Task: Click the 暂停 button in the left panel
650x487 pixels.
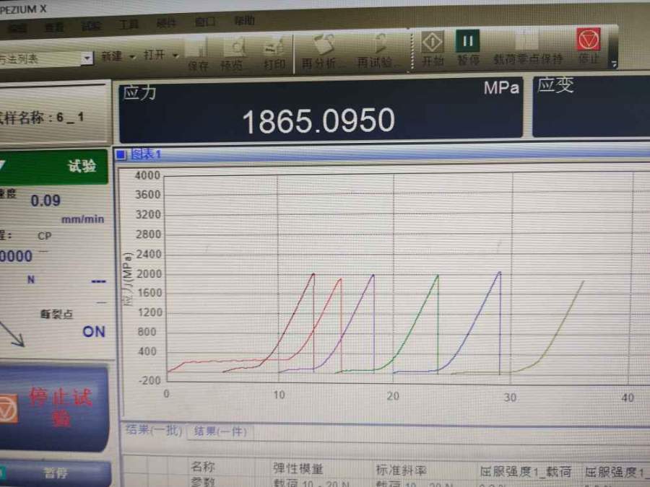Action: tap(56, 473)
